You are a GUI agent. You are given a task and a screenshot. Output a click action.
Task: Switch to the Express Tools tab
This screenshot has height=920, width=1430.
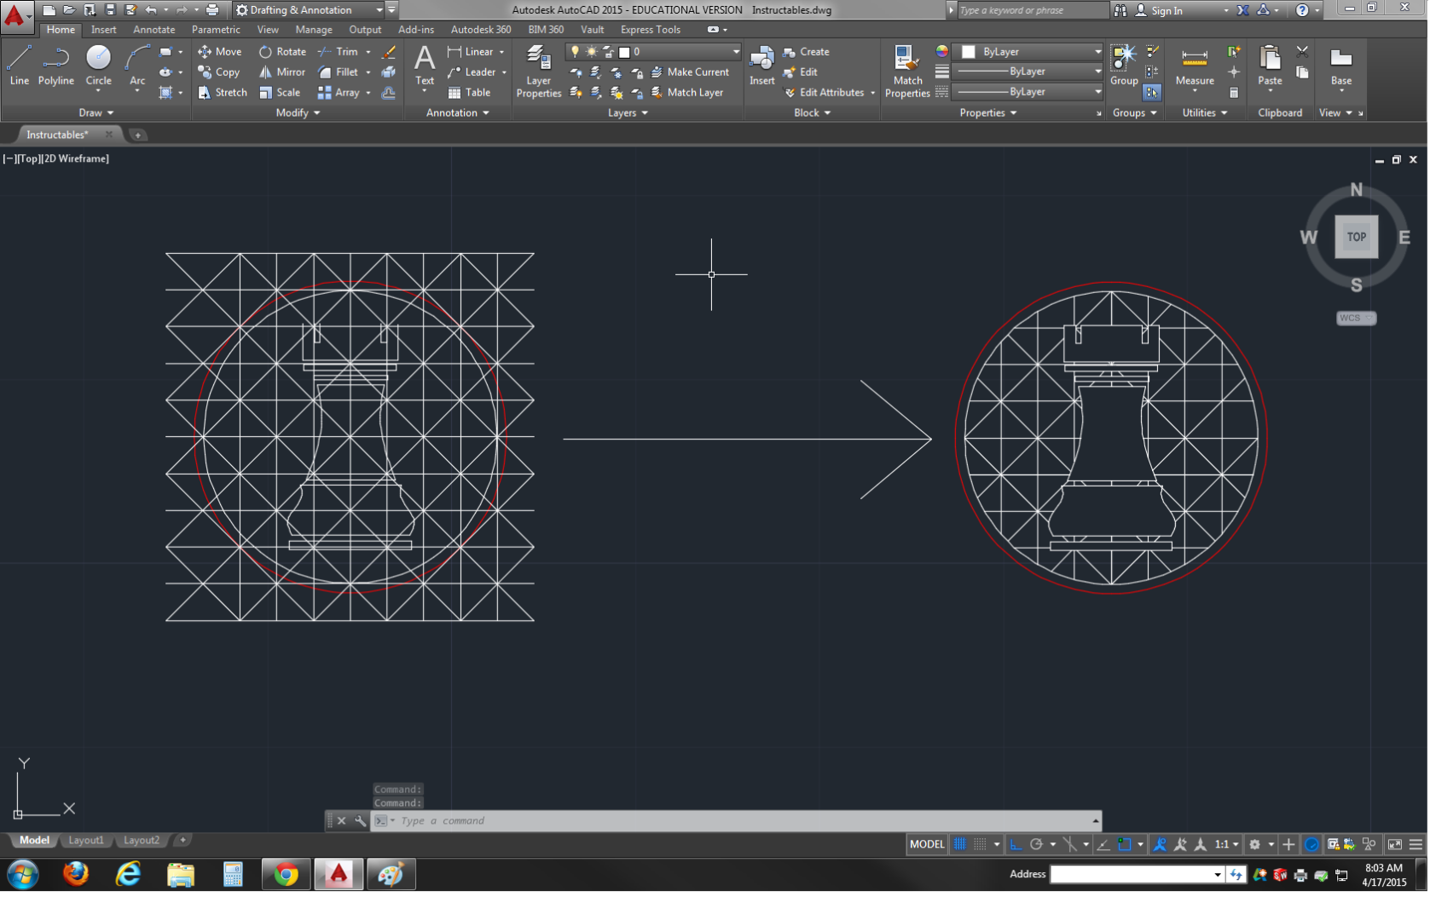pos(651,30)
